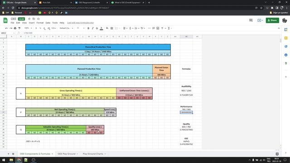Open the File menu
This screenshot has width=290, height=163.
(x=12, y=23)
